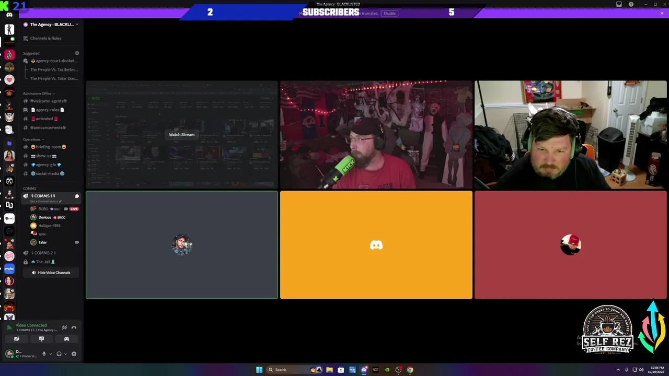Focus the red-shirt streamer video tile

376,134
